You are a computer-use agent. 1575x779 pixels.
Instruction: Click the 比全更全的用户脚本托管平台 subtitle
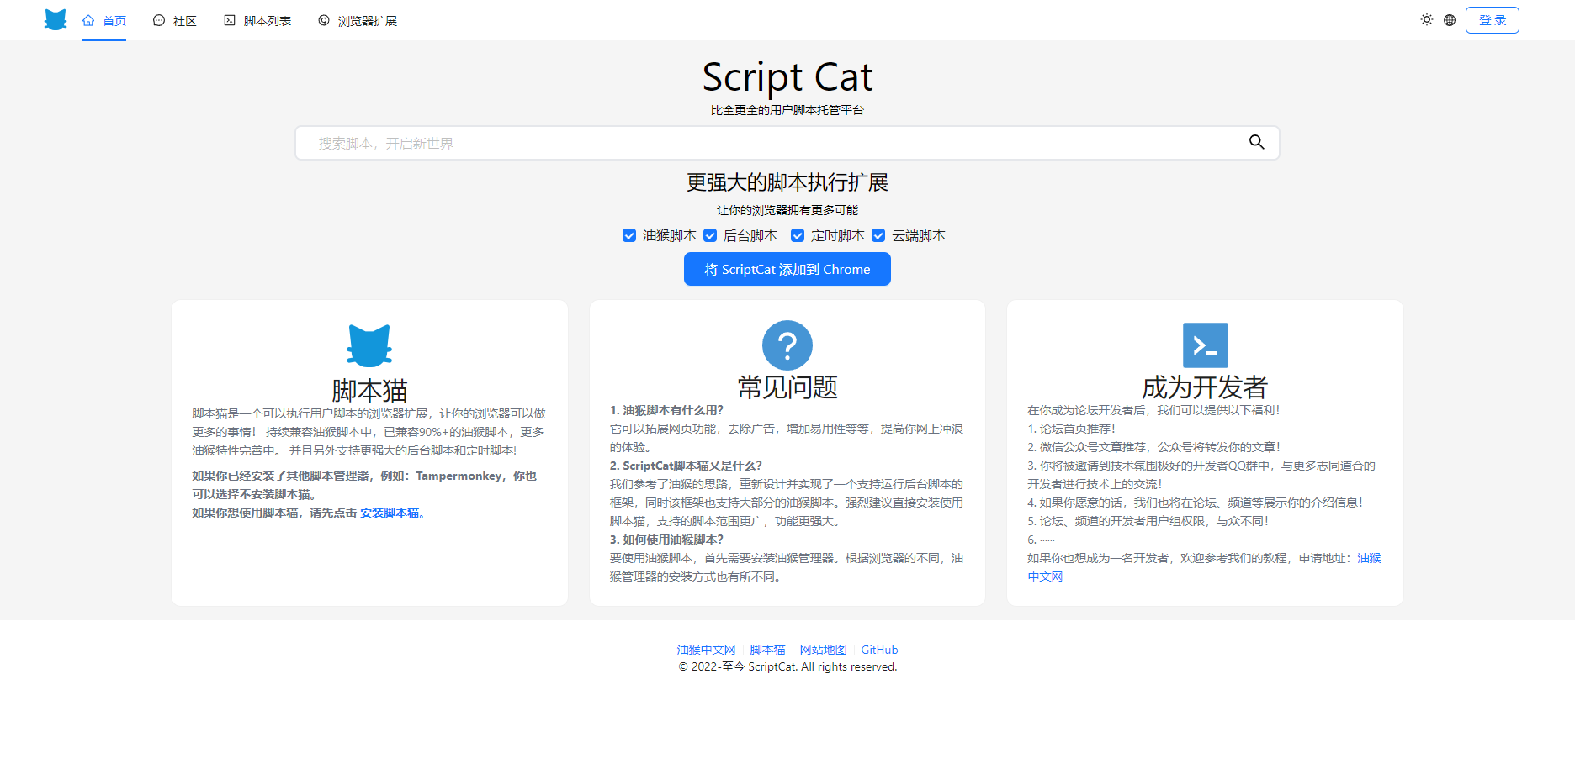coord(787,110)
